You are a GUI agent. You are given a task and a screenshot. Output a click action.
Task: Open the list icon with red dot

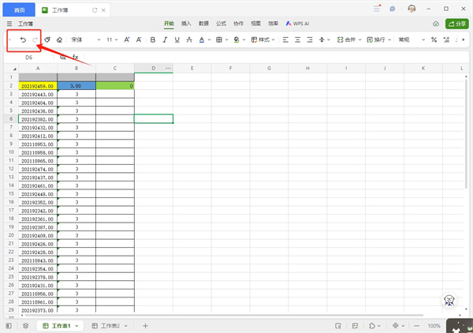pyautogui.click(x=377, y=9)
